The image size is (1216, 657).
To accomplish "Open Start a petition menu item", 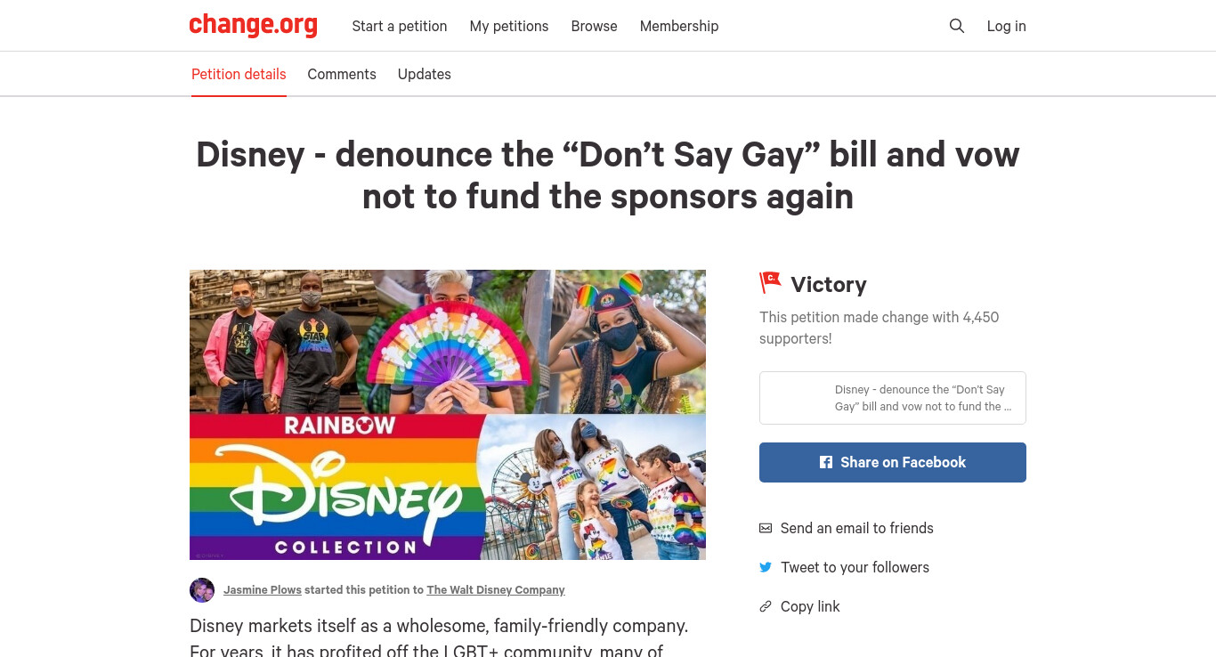I will point(400,26).
